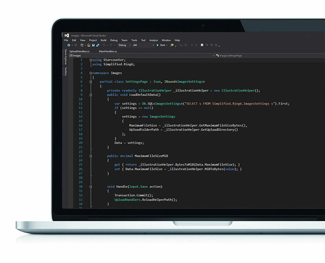Collapse the using directives block at line 1
Image resolution: width=325 pixels, height=263 pixels.
pyautogui.click(x=90, y=60)
